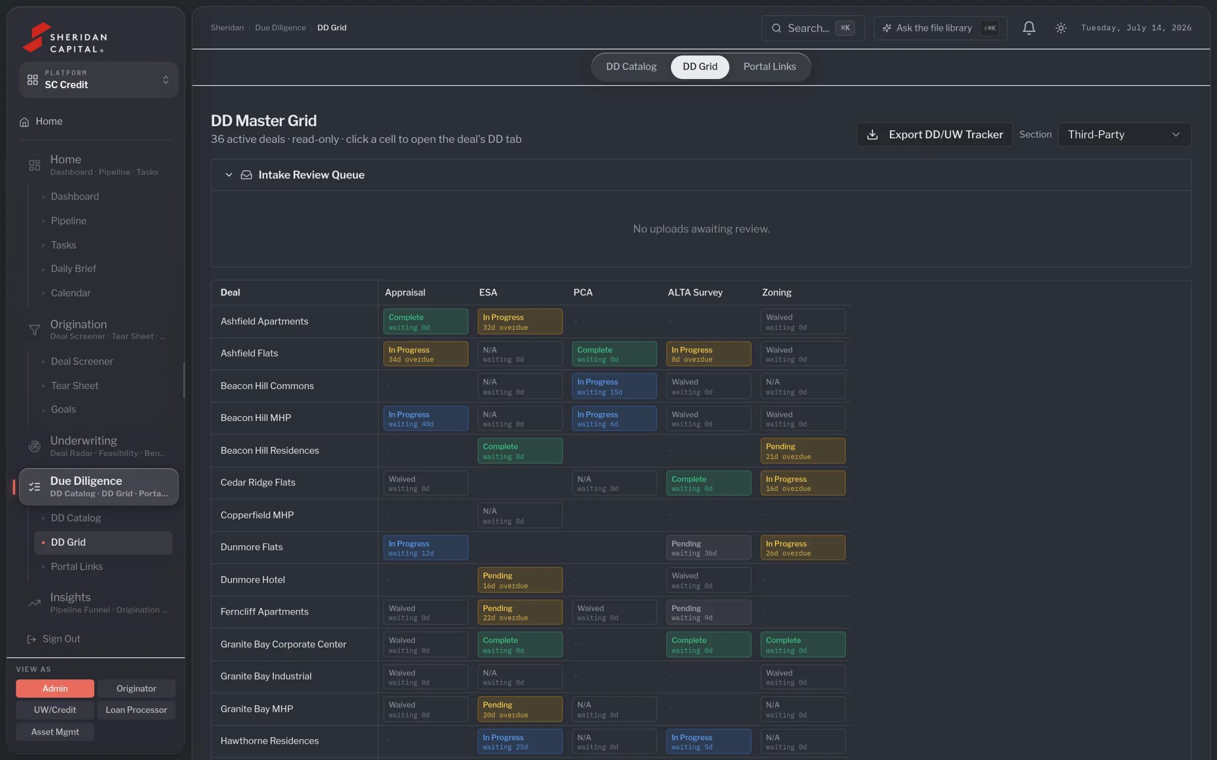Viewport: 1217px width, 760px height.
Task: Click the Ask the file library button
Action: 940,28
